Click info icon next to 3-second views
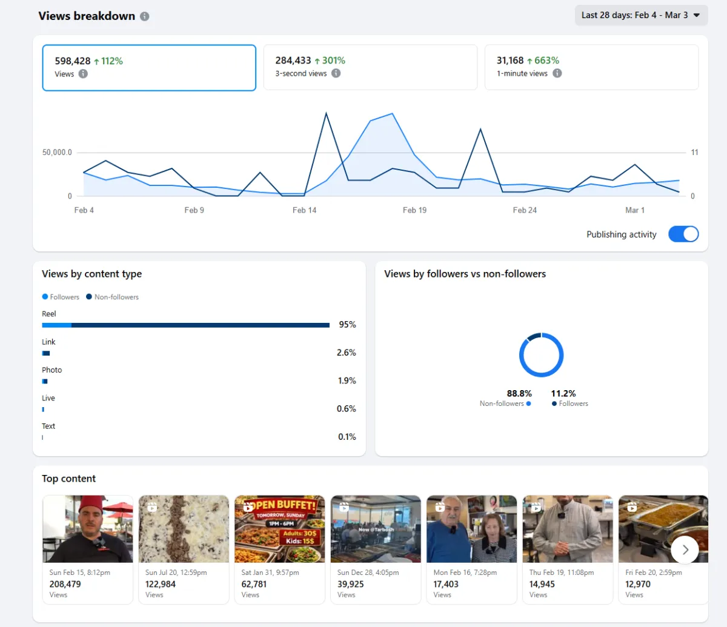 point(336,73)
